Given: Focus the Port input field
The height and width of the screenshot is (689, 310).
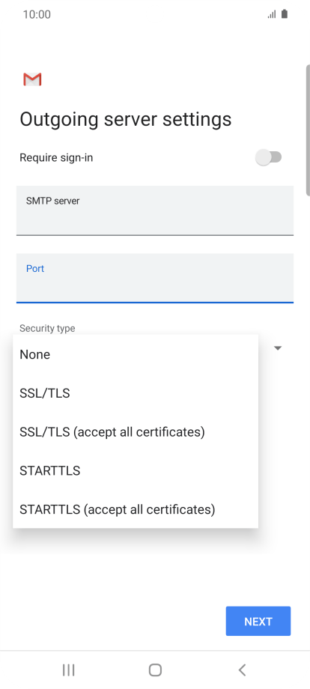Looking at the screenshot, I should pos(155,278).
